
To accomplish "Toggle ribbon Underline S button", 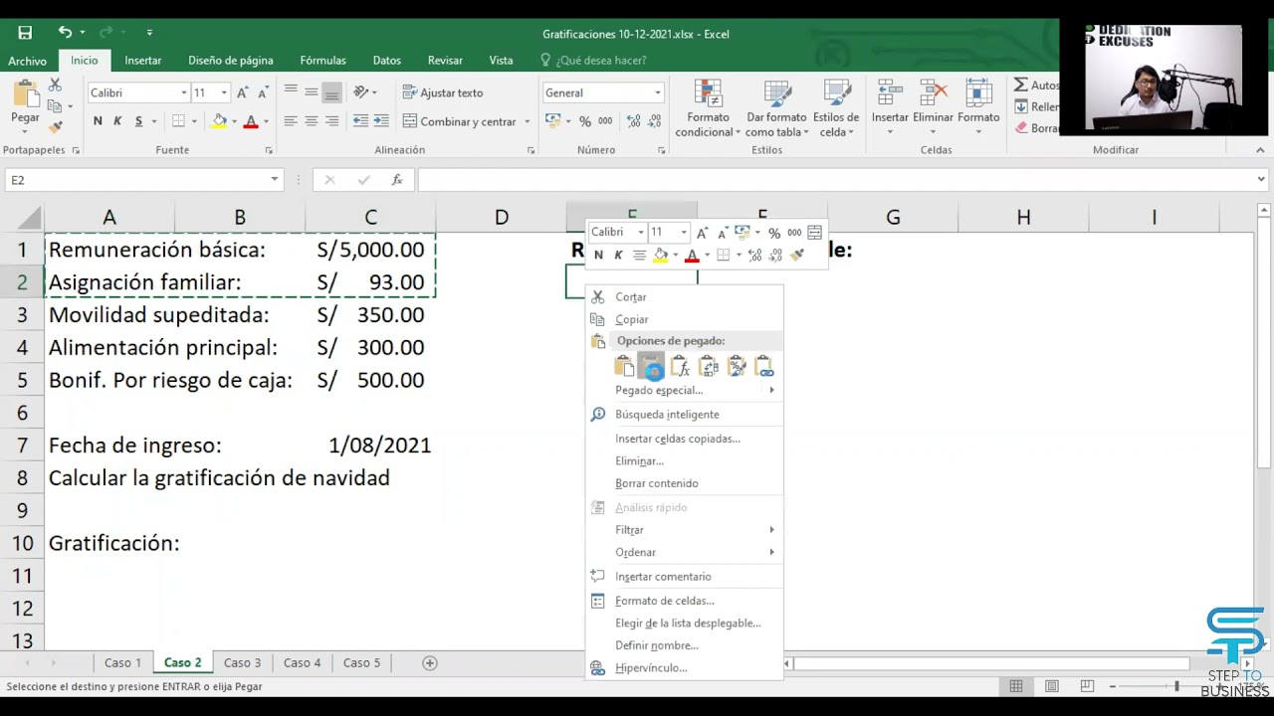I will pos(138,121).
